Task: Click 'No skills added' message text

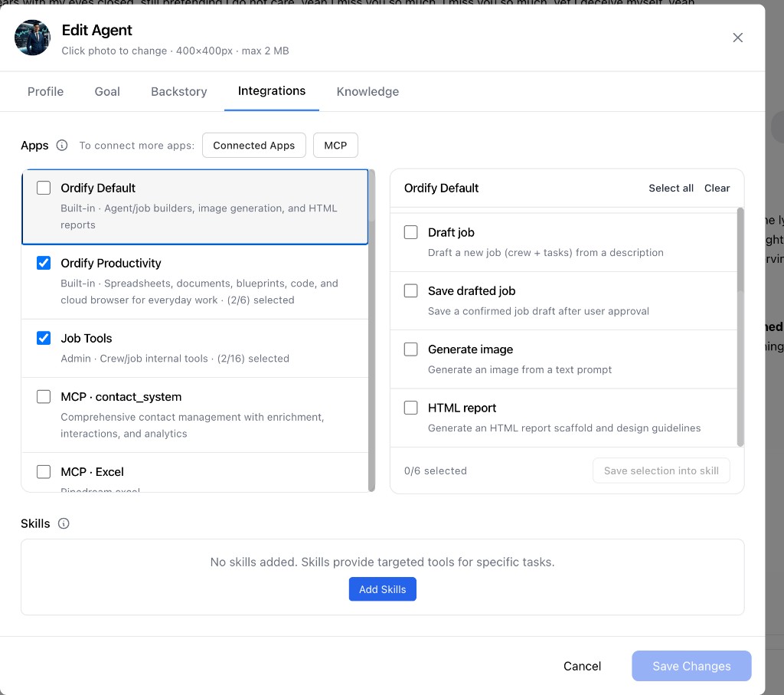Action: tap(383, 562)
